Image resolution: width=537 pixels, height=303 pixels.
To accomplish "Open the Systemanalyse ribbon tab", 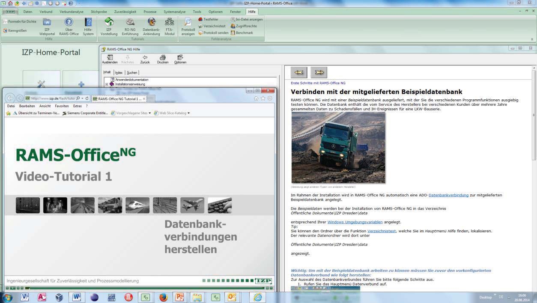I will pyautogui.click(x=175, y=12).
